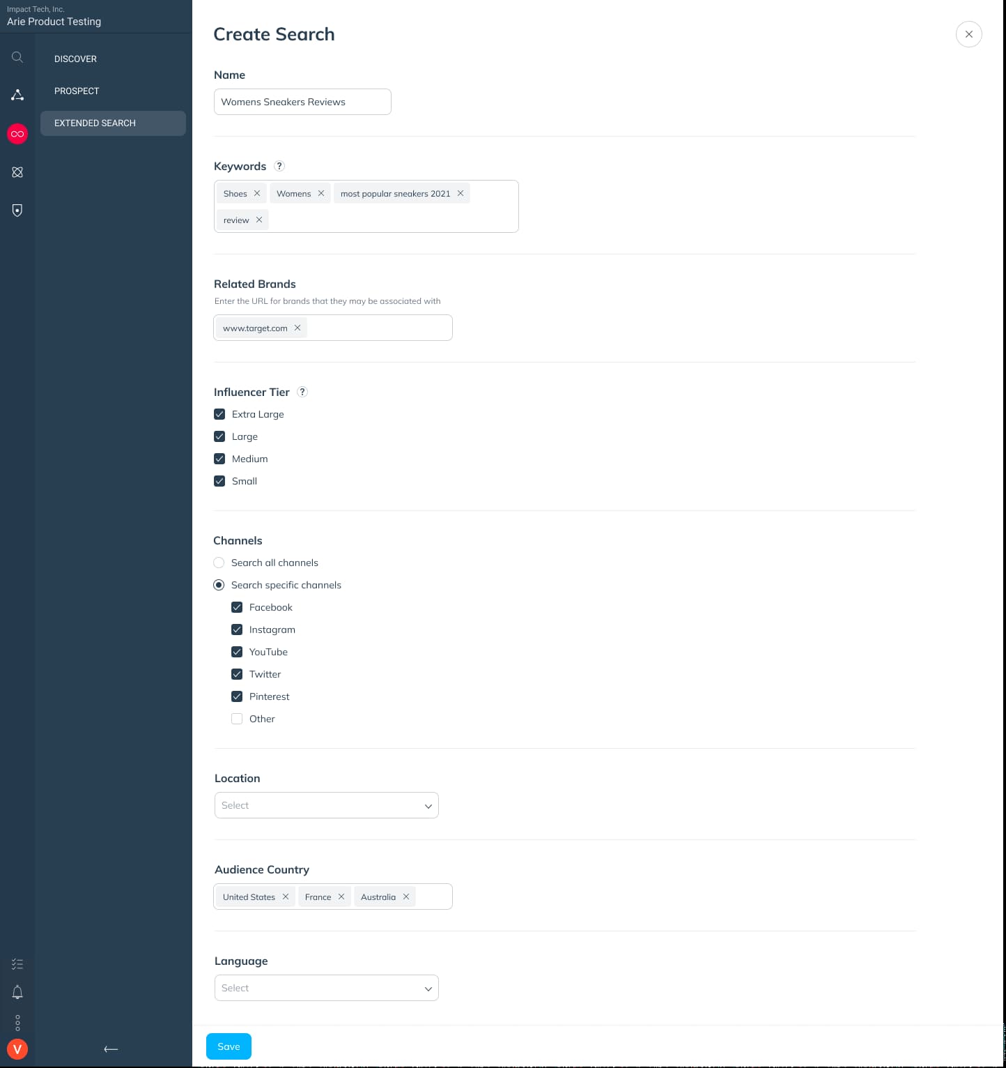This screenshot has height=1068, width=1006.
Task: Expand the Location select dropdown
Action: [326, 805]
